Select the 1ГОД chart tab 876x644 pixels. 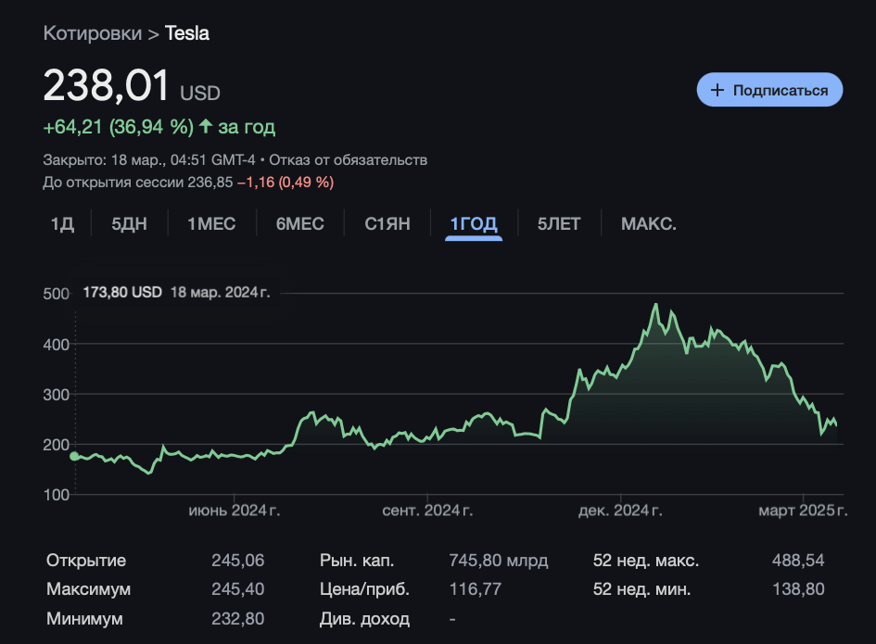(474, 224)
